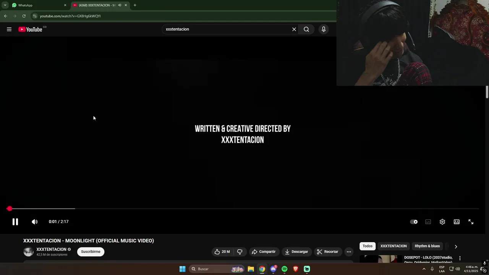Open options for DOSEPOT - LOLO video
489x275 pixels.
click(460, 258)
